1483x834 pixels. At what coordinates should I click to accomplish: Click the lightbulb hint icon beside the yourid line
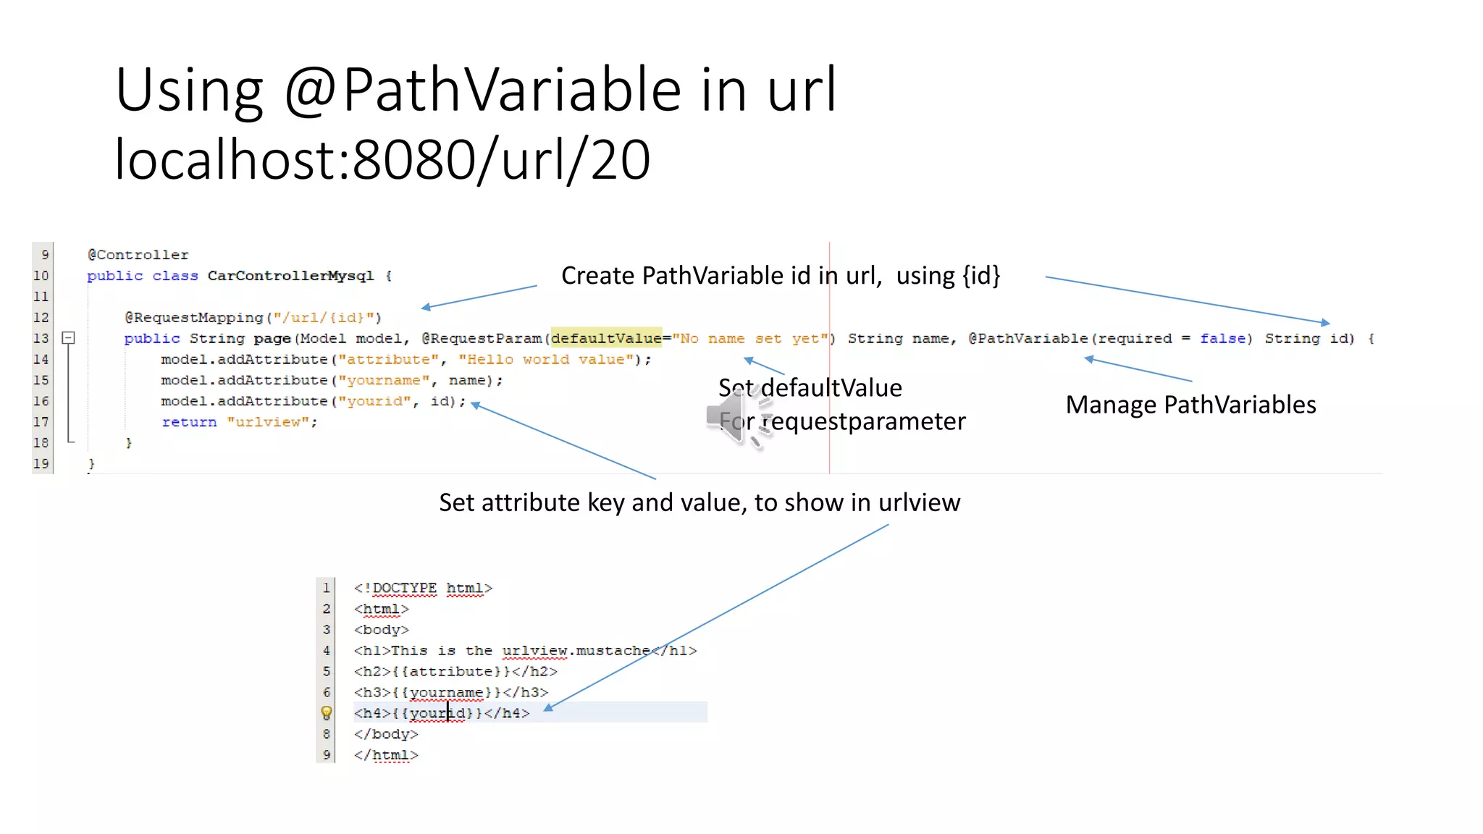[x=327, y=713]
